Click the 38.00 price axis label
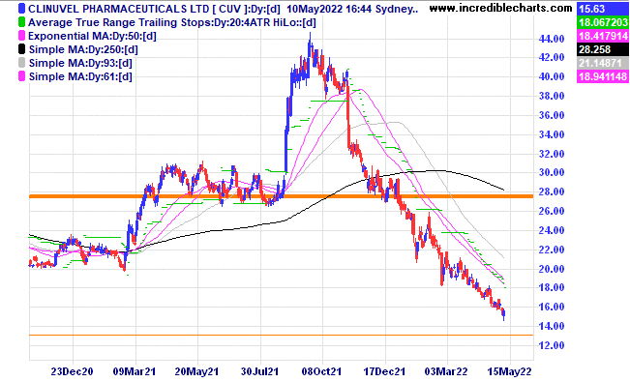 (552, 96)
